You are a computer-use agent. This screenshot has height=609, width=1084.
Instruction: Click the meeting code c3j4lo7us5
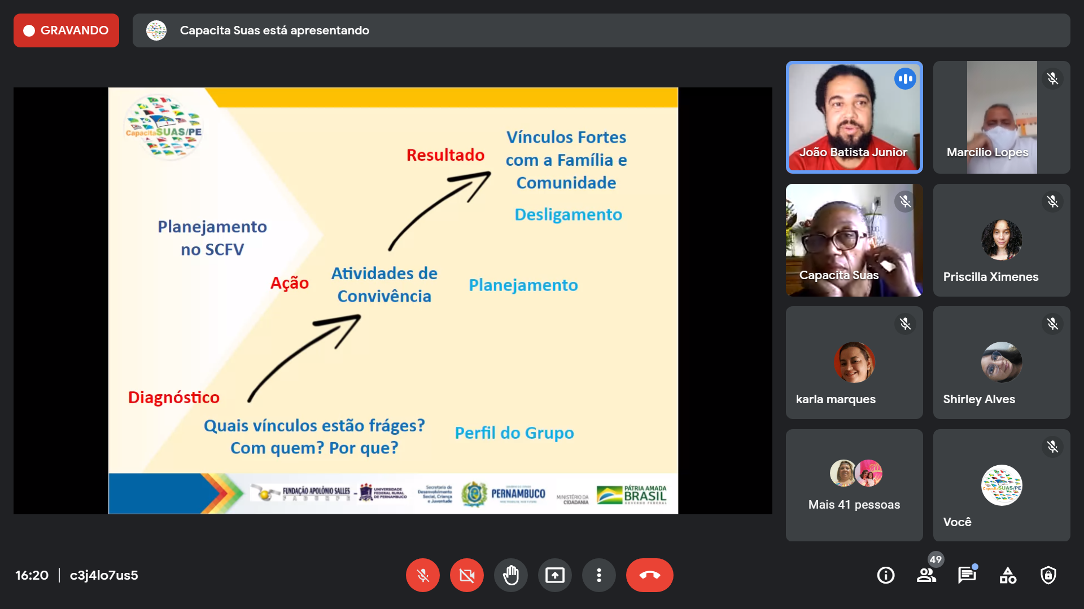coord(104,575)
